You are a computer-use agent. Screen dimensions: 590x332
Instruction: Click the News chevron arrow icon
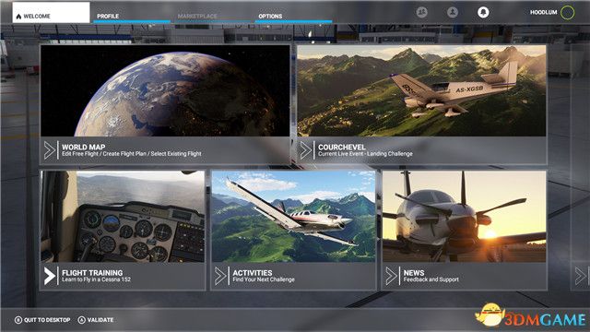(391, 276)
